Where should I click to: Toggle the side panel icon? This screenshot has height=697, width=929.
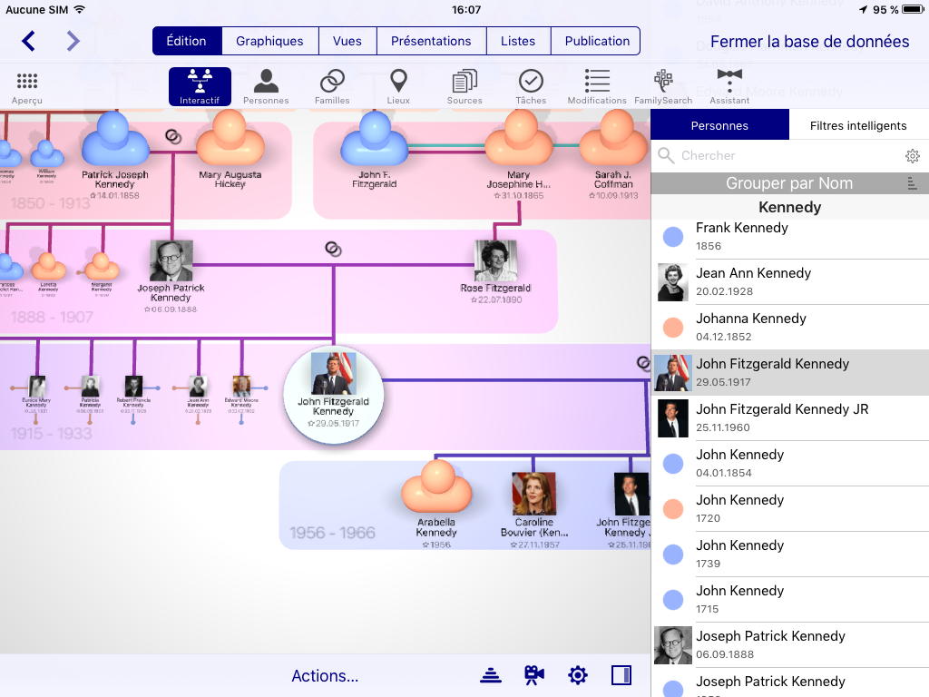(x=621, y=675)
